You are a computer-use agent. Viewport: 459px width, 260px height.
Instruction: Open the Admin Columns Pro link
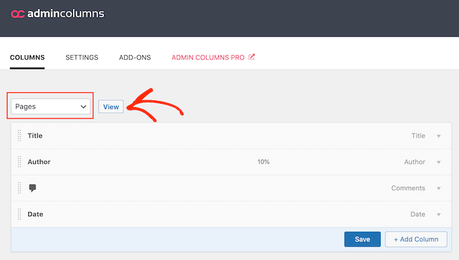pos(208,57)
